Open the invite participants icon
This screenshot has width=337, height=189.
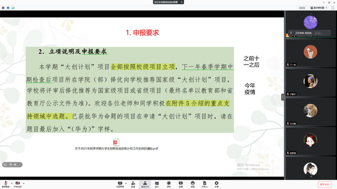(x=133, y=184)
